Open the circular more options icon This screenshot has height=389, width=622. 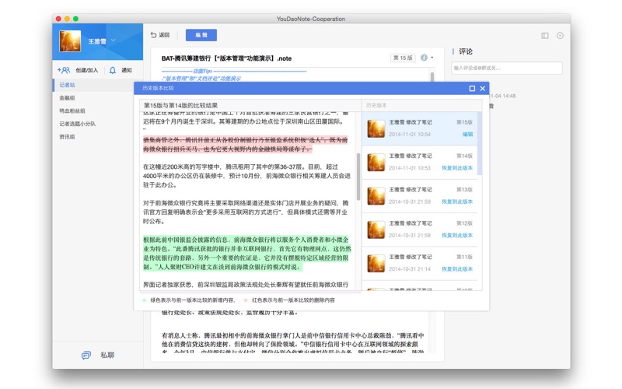[560, 36]
